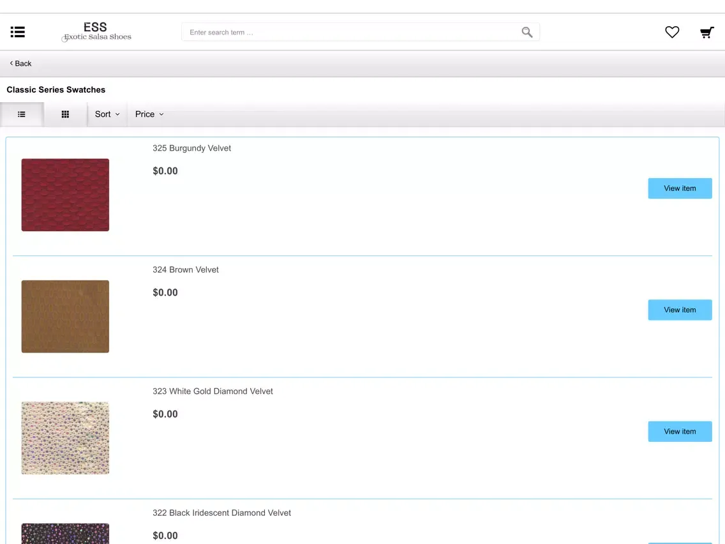Screen dimensions: 725x544
Task: Click the $0.00 price of Burgundy Velvet
Action: (165, 171)
